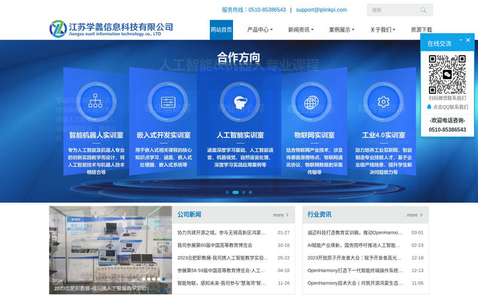Screen dimensions: 478x299
Task: Go to 网站首页 tab
Action: pos(221,29)
